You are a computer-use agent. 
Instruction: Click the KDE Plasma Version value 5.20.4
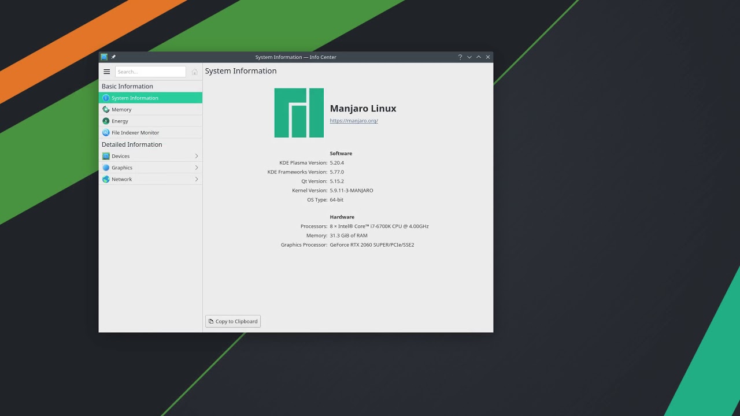(x=336, y=163)
